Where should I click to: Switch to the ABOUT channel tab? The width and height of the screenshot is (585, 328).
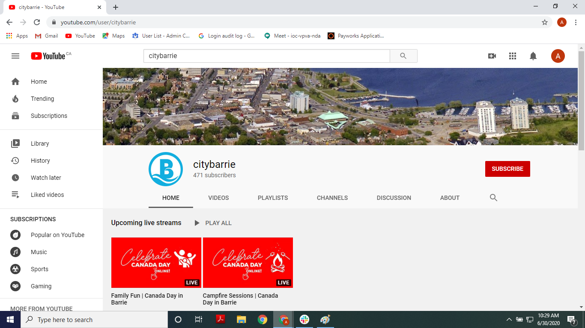click(450, 198)
